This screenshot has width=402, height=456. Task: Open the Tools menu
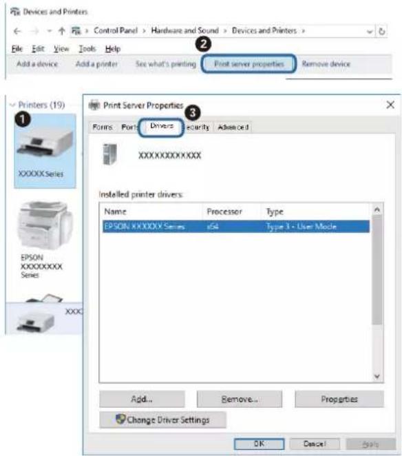coord(87,49)
